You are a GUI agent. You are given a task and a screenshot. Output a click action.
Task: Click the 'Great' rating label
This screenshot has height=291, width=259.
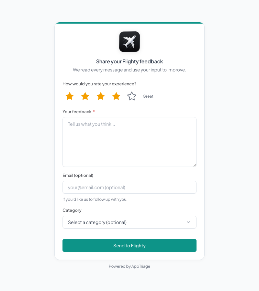148,96
